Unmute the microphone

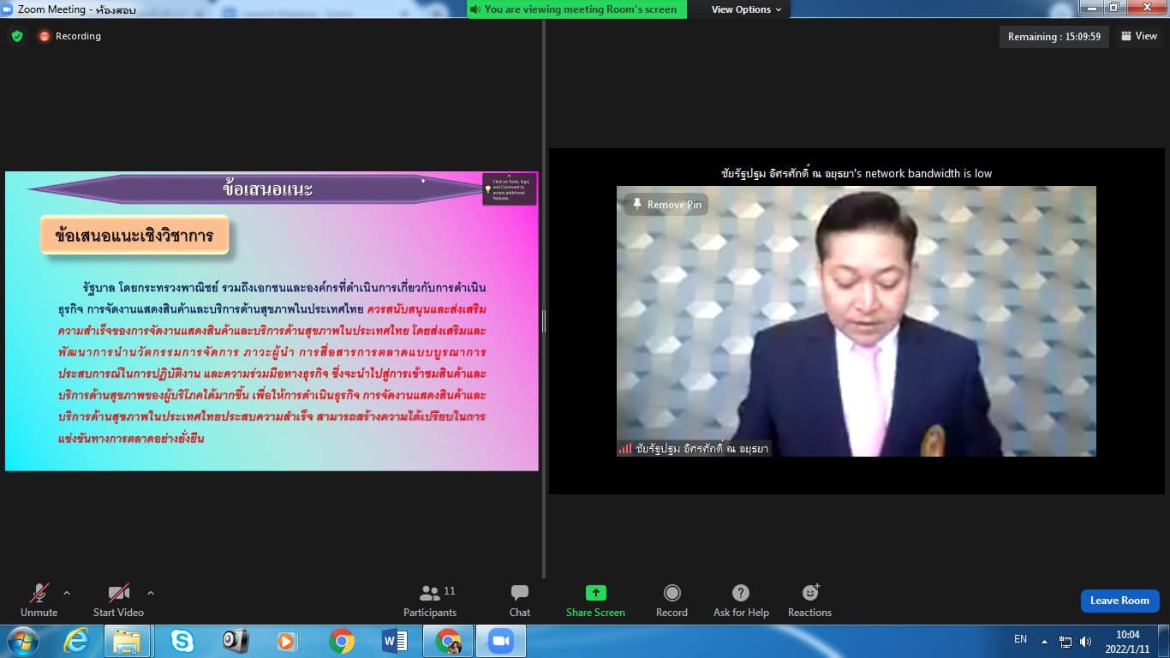pos(39,593)
